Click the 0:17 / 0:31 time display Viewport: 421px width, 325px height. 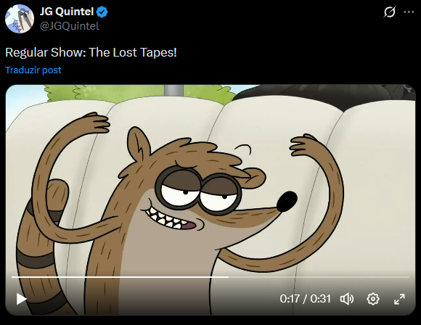click(x=305, y=299)
